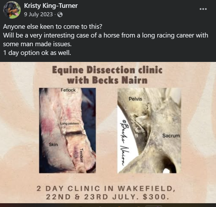Click the 'Long pastern' label

coord(70,124)
